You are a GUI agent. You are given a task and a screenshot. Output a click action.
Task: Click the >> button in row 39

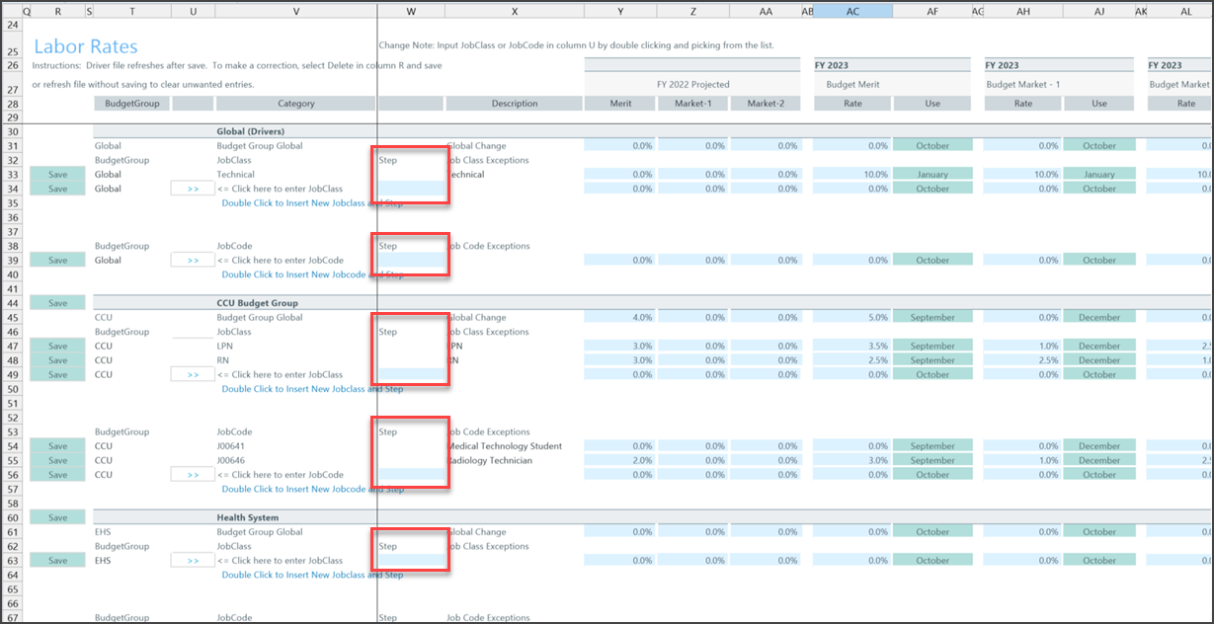coord(193,261)
